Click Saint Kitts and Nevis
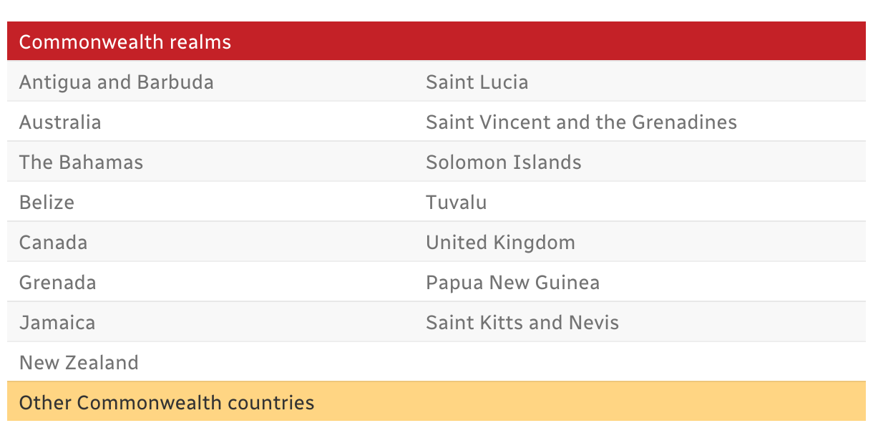The image size is (873, 428). 522,323
